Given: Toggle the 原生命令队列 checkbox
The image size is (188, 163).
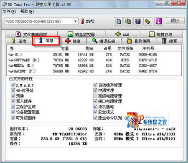Looking at the screenshot, I should click(95, 118).
